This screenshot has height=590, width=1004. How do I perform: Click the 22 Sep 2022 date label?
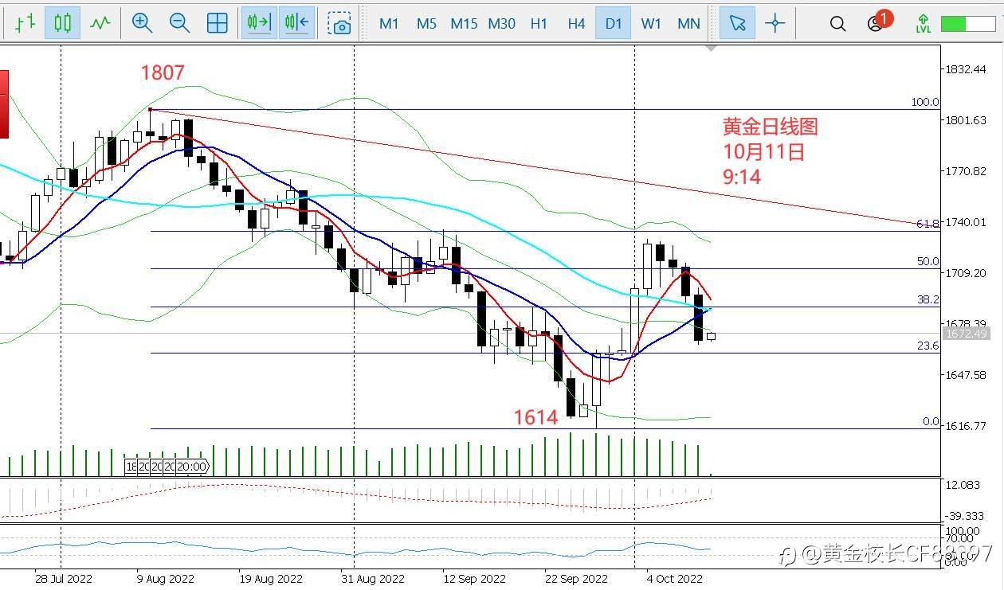click(x=576, y=579)
